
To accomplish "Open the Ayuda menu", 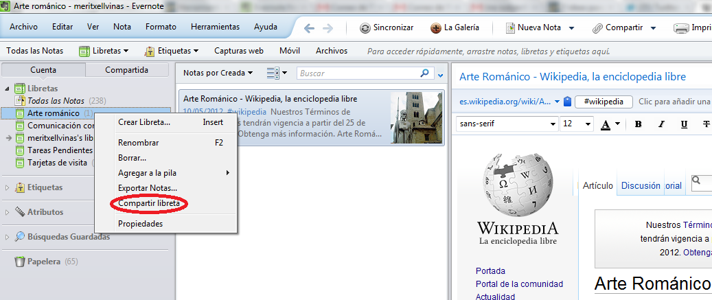I will pyautogui.click(x=266, y=27).
